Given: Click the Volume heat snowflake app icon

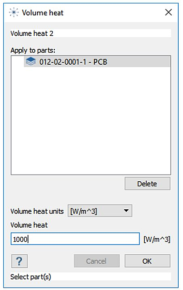Looking at the screenshot, I should tap(14, 13).
